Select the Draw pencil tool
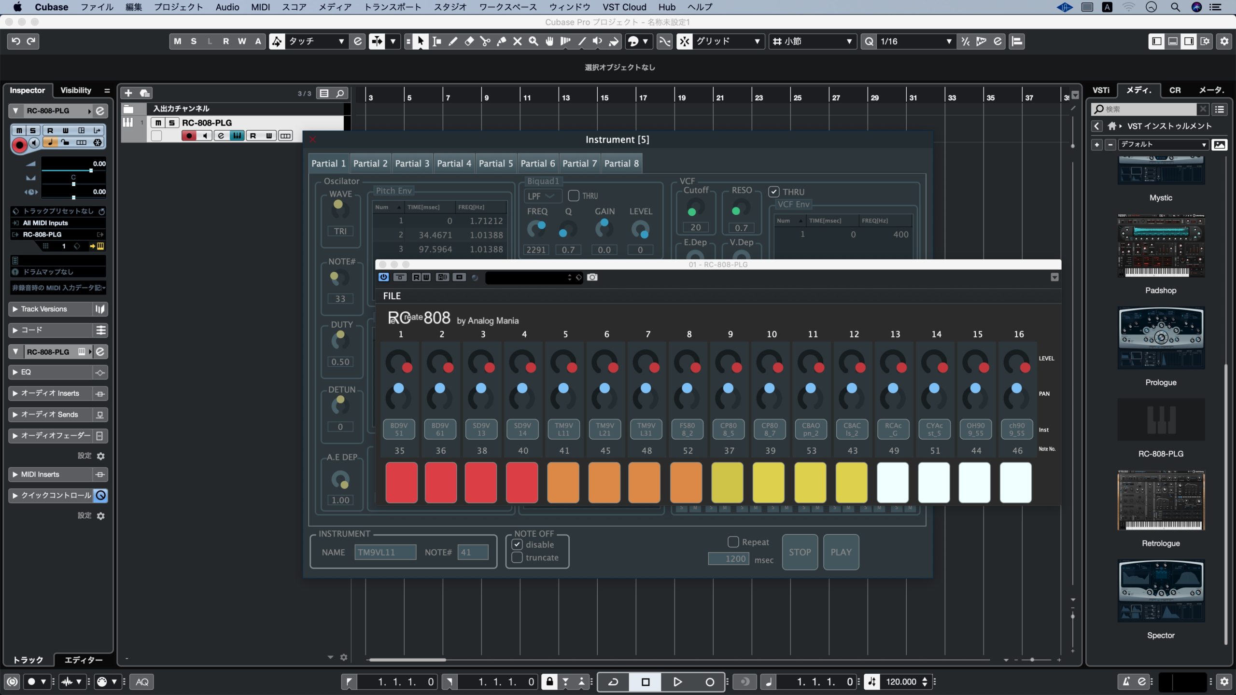 tap(453, 42)
